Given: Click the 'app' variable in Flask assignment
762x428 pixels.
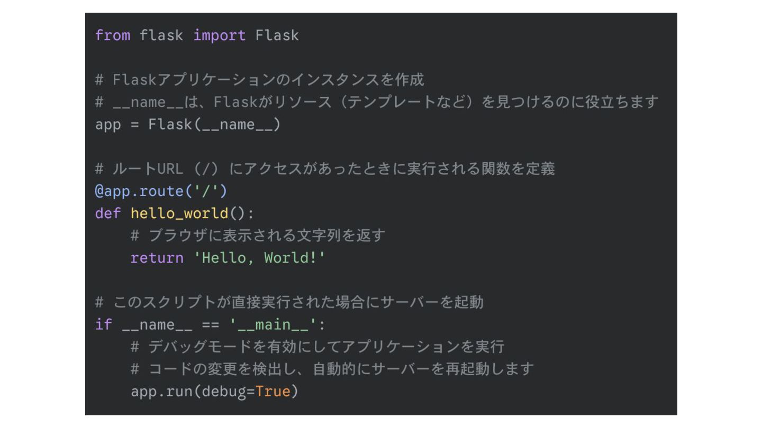Looking at the screenshot, I should [108, 125].
